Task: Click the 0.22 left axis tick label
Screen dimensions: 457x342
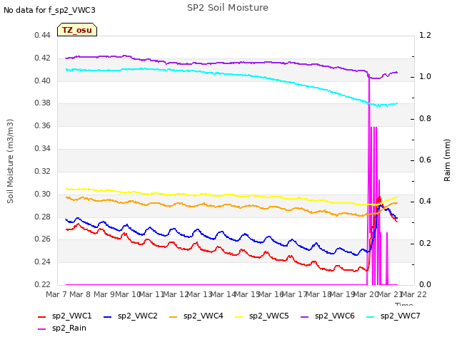Action: (42, 284)
